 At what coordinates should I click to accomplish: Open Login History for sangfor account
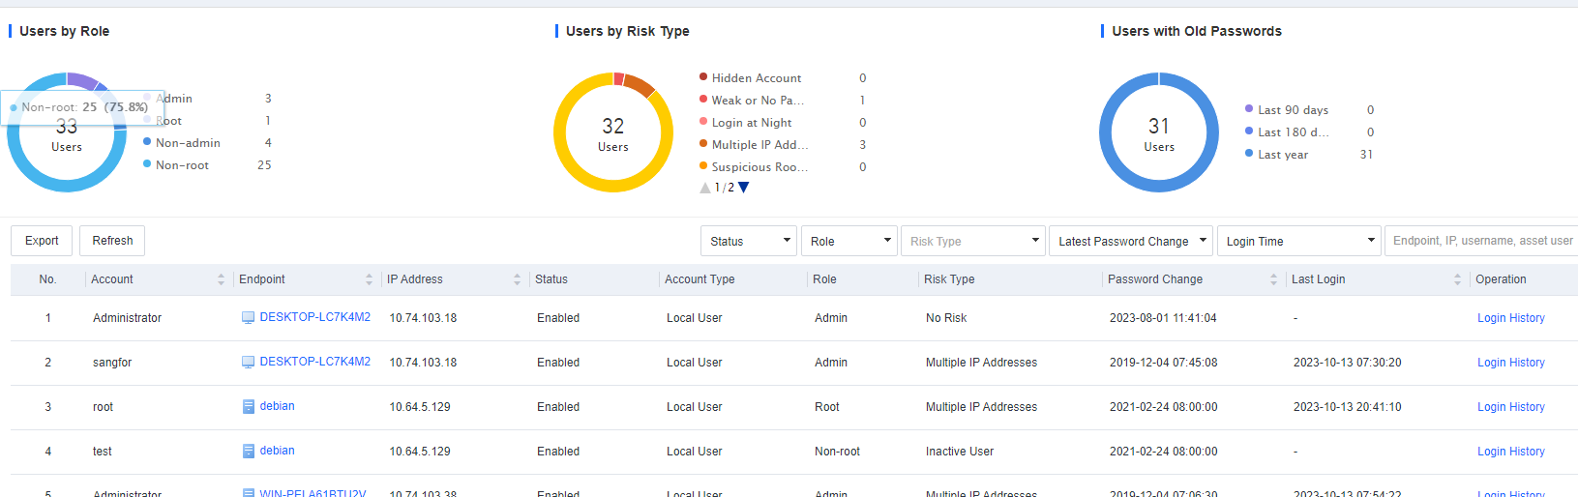click(x=1510, y=363)
